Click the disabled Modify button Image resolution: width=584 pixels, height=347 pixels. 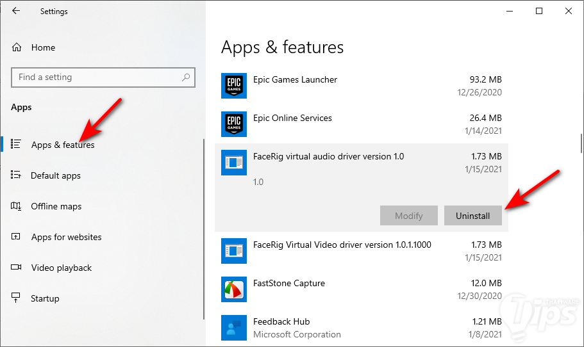409,215
